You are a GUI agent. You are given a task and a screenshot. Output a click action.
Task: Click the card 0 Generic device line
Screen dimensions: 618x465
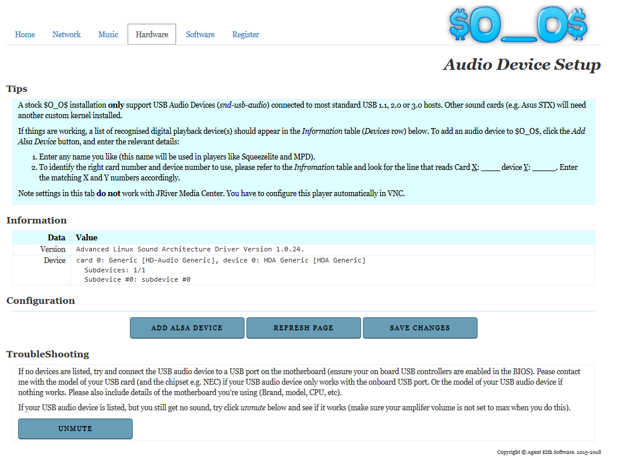click(x=221, y=260)
